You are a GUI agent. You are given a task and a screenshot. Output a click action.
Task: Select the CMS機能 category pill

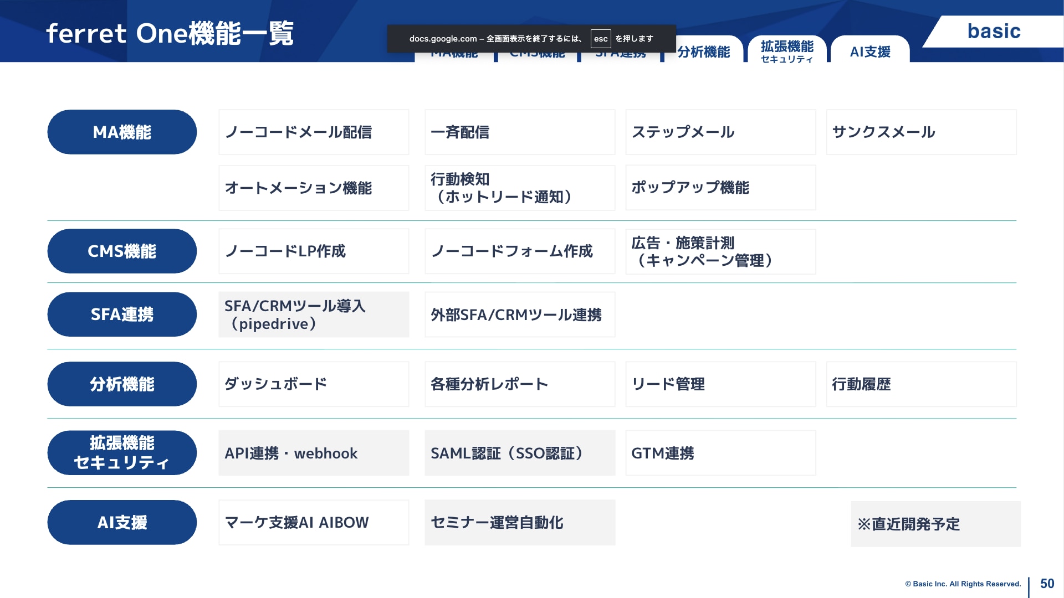pyautogui.click(x=122, y=251)
